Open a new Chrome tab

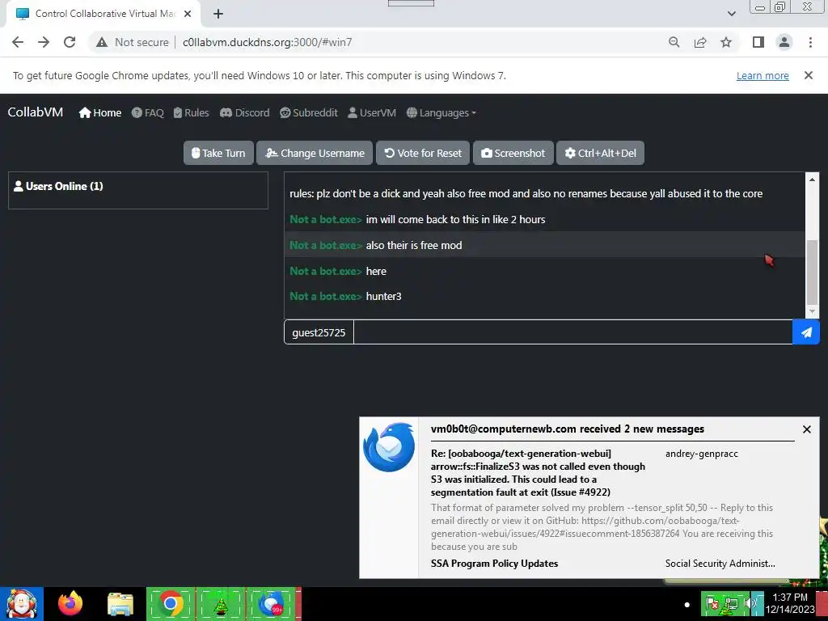tap(218, 14)
